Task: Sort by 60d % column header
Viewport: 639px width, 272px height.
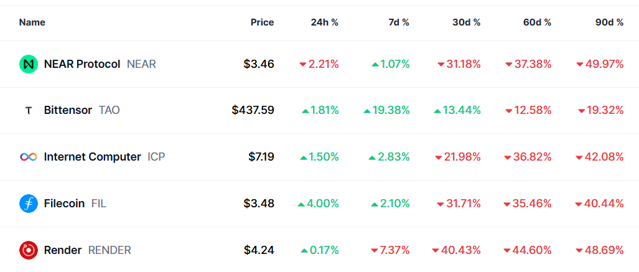Action: pos(538,22)
